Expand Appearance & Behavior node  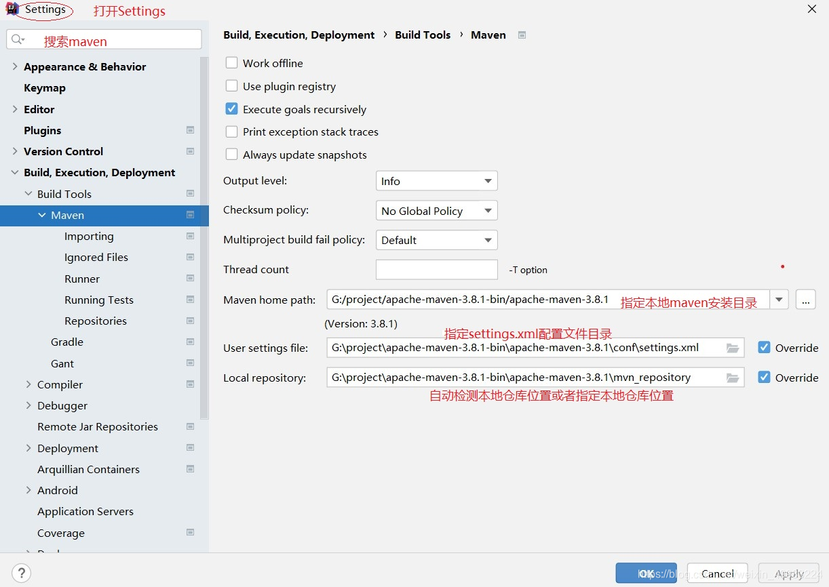pyautogui.click(x=15, y=66)
